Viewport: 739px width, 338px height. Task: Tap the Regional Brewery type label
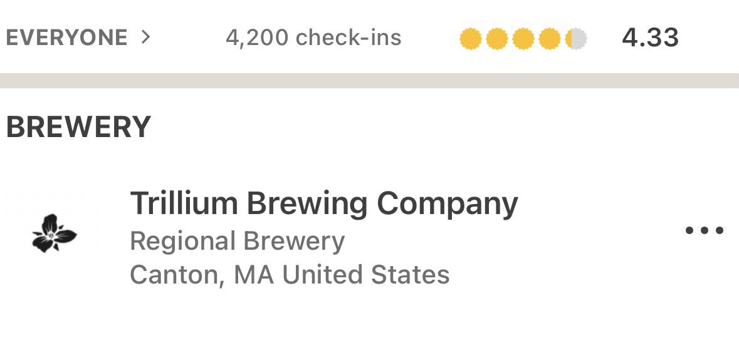(x=237, y=241)
